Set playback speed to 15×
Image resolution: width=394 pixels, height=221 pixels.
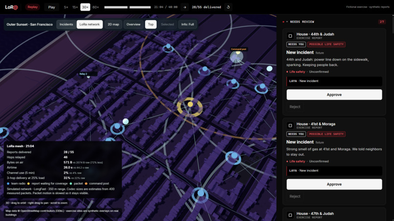(75, 7)
